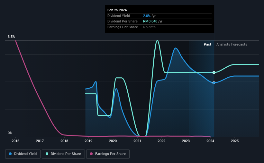Click the 3.5% y-axis label
264x163 pixels.
[x=11, y=37]
